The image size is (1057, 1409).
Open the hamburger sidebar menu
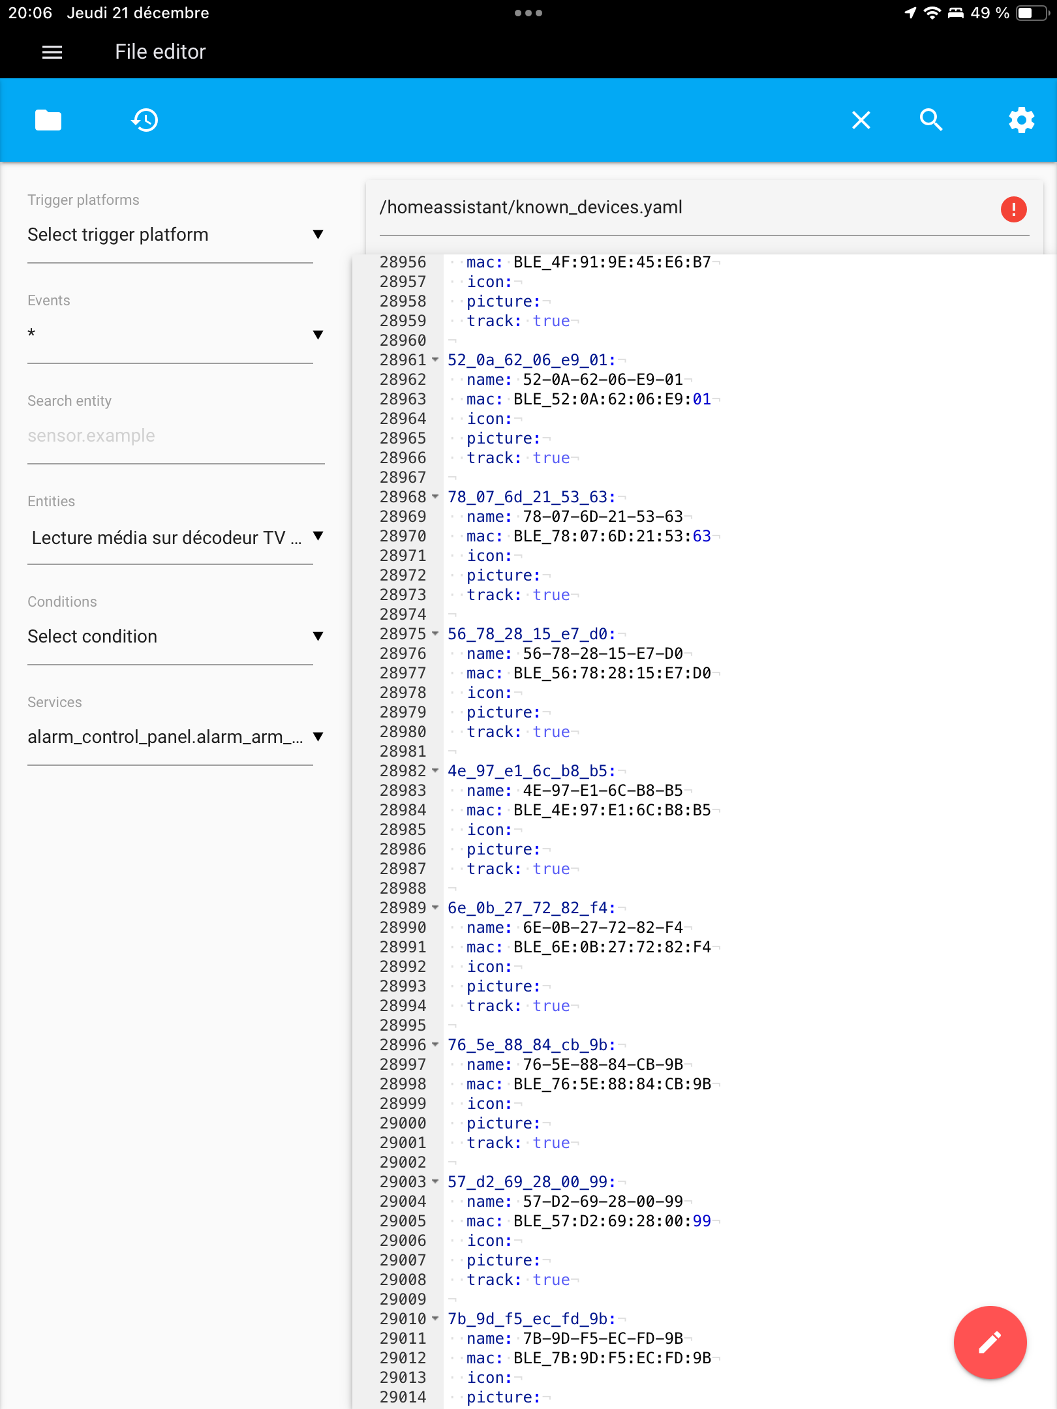pos(52,52)
